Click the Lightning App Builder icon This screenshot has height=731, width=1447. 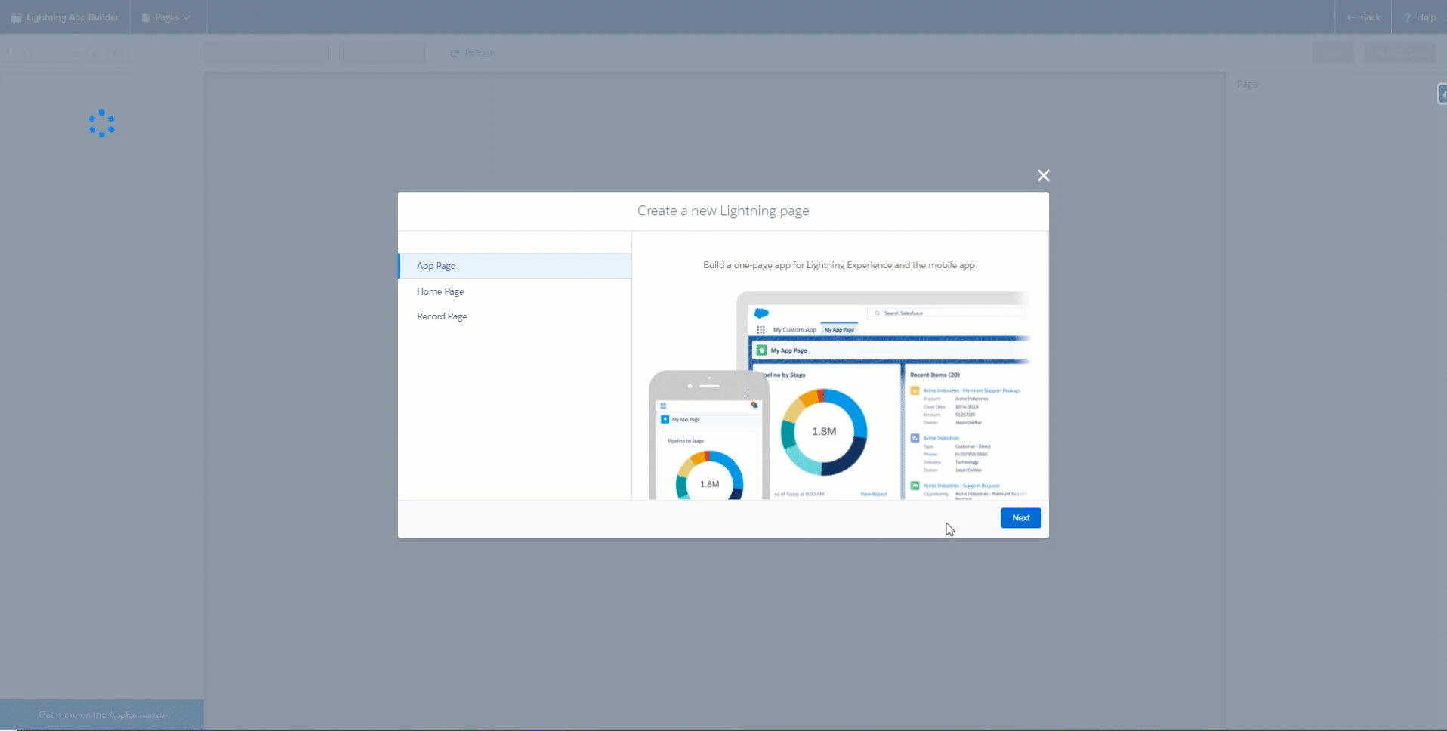pyautogui.click(x=16, y=17)
